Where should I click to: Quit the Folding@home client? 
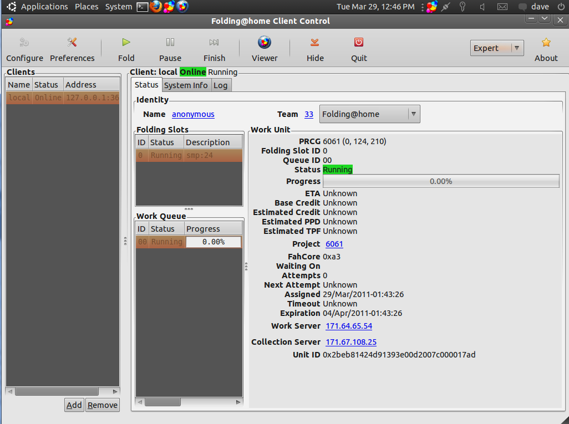(359, 49)
